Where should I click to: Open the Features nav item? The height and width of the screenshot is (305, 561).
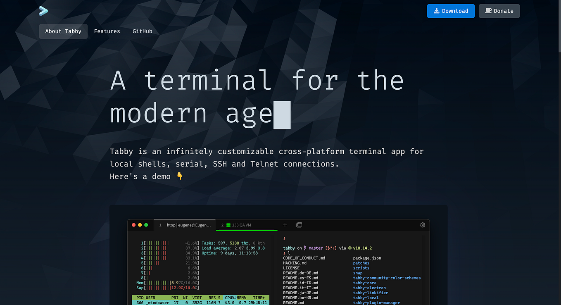(x=107, y=31)
